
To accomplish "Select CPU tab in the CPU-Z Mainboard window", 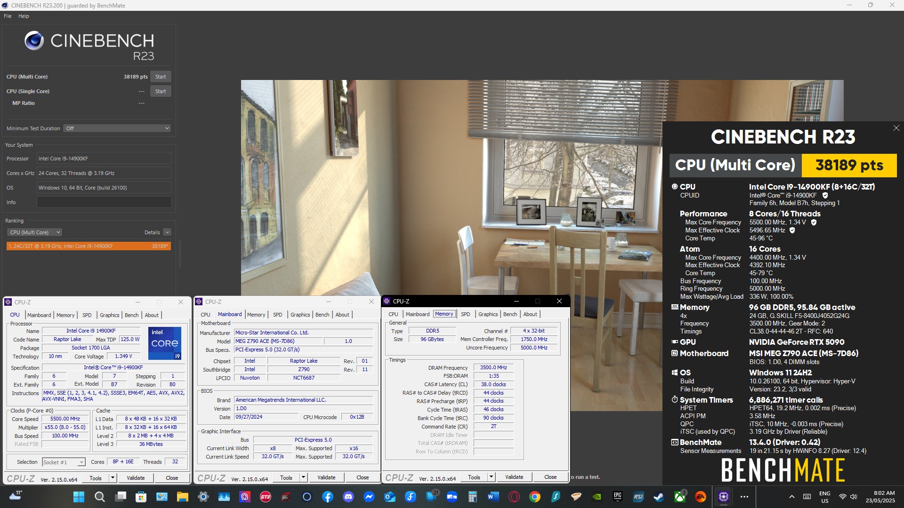I will click(205, 315).
